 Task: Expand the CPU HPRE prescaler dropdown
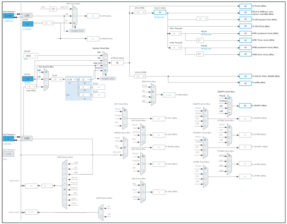[140, 12]
